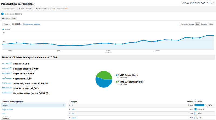This screenshot has height=120, width=216.
Task: Click the visits percentage pie icon
Action: [2, 14]
